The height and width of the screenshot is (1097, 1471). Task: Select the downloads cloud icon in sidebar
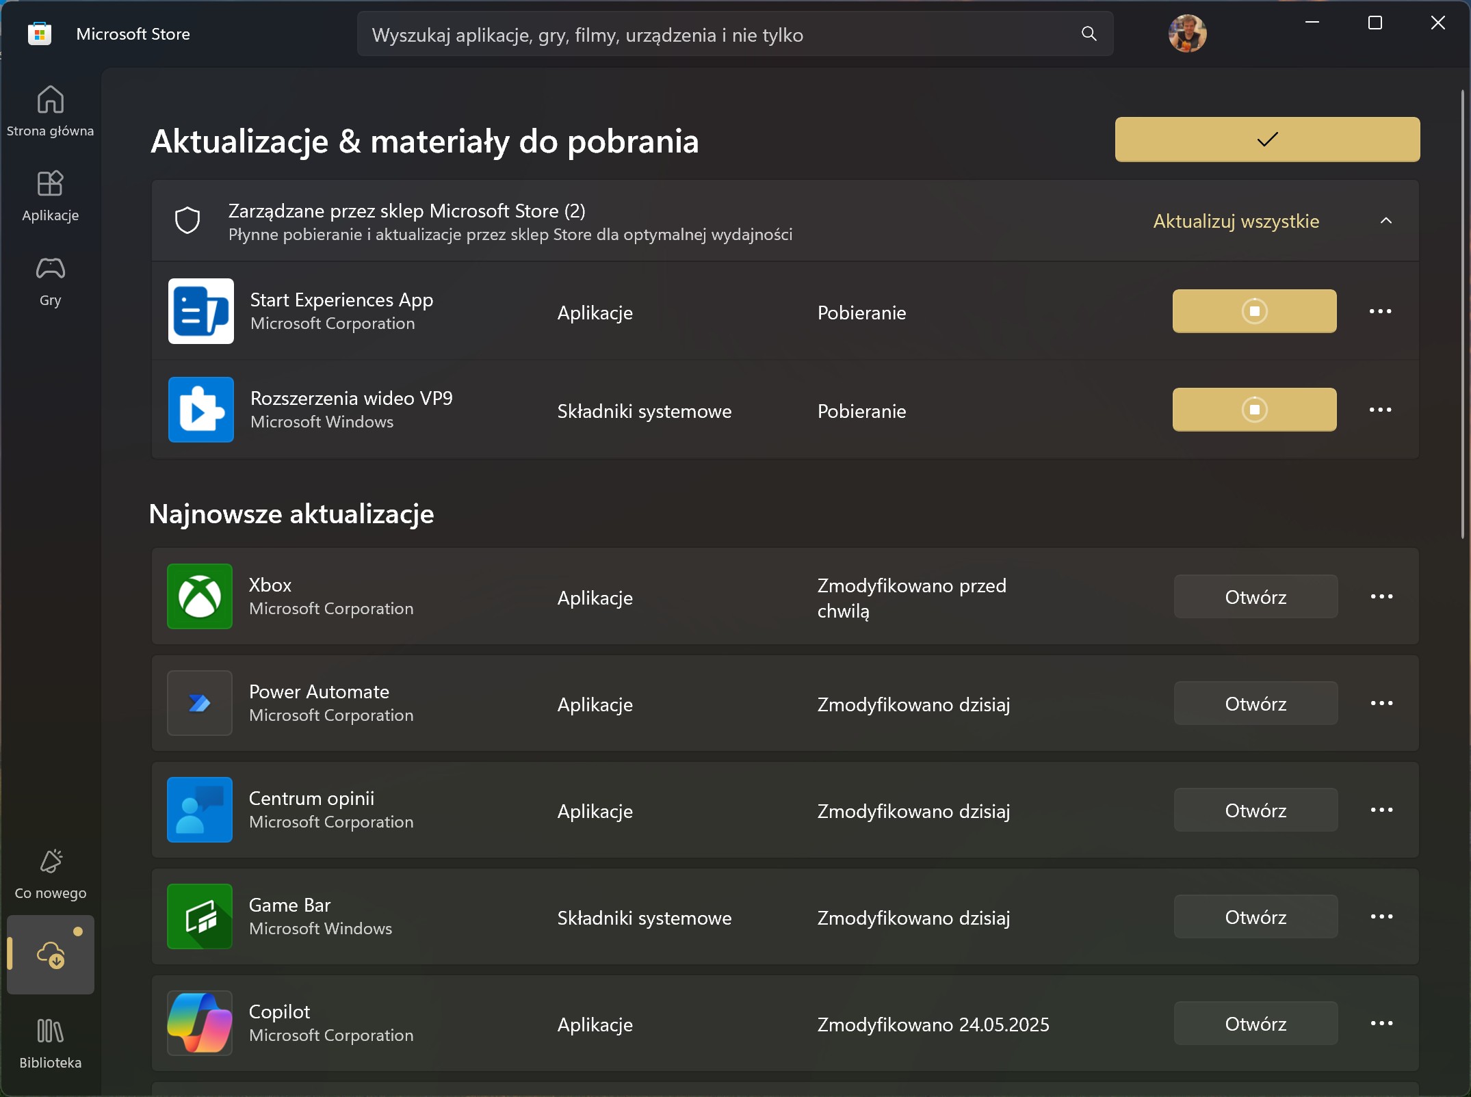tap(50, 954)
